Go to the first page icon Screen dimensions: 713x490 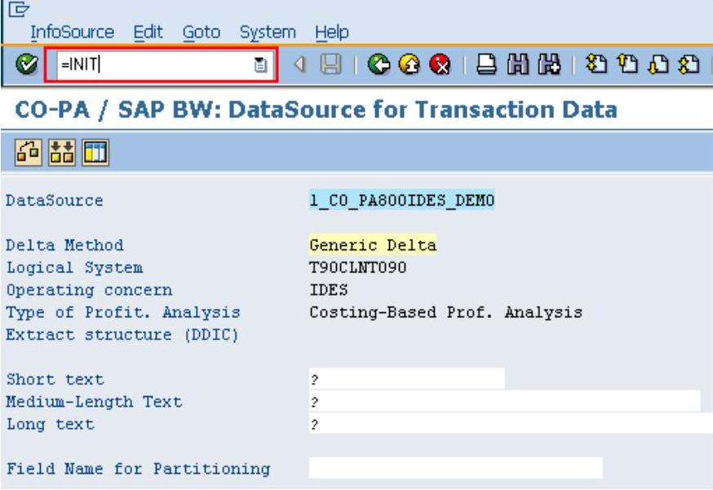click(593, 64)
